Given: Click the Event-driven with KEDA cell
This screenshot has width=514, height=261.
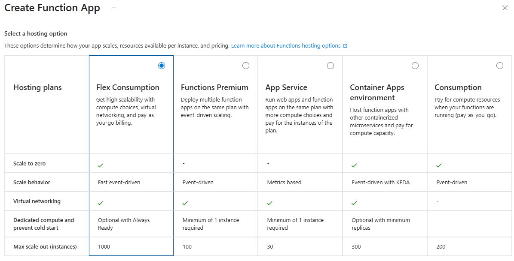Looking at the screenshot, I should (380, 182).
